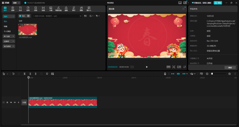Open the linkage dropdown arrow in timeline toolbar
Viewport: 239px width, 127px height.
pos(187,74)
